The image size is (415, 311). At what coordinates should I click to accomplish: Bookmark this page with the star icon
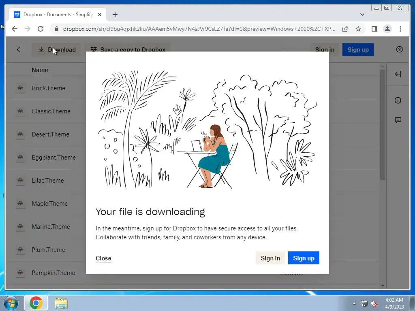coord(358,29)
